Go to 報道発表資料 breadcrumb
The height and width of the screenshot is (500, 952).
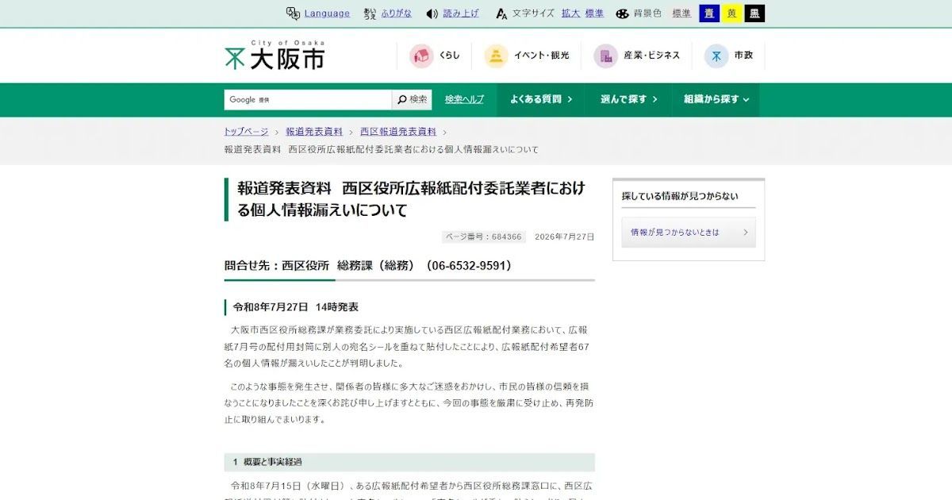coord(314,132)
